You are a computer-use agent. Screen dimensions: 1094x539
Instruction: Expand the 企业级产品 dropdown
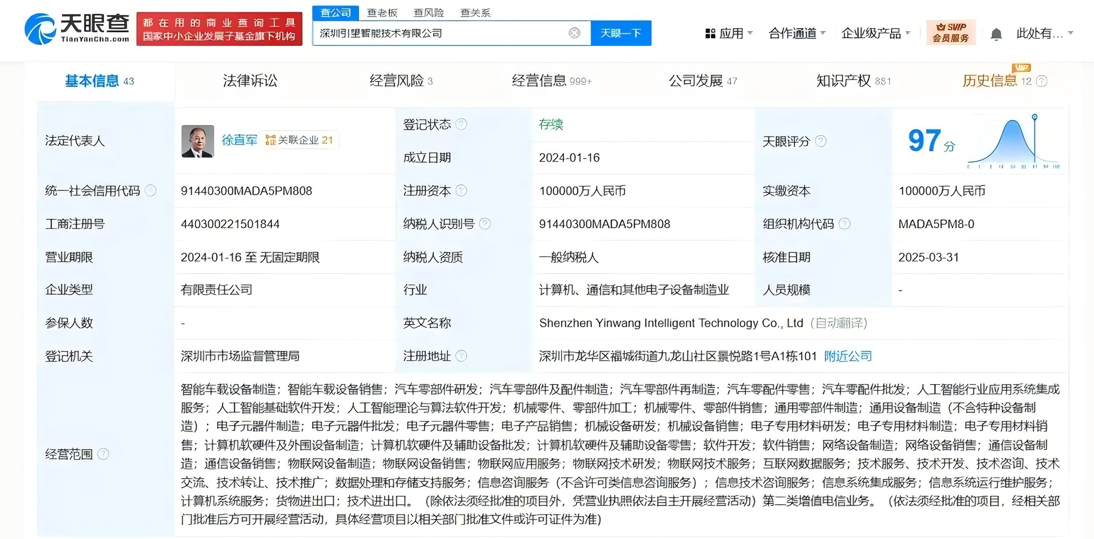[x=876, y=33]
